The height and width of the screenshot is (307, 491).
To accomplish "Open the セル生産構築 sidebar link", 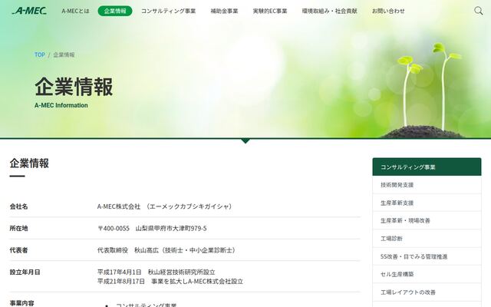I will coord(427,274).
